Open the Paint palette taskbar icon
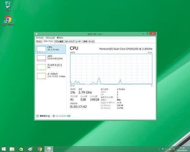 [30, 149]
